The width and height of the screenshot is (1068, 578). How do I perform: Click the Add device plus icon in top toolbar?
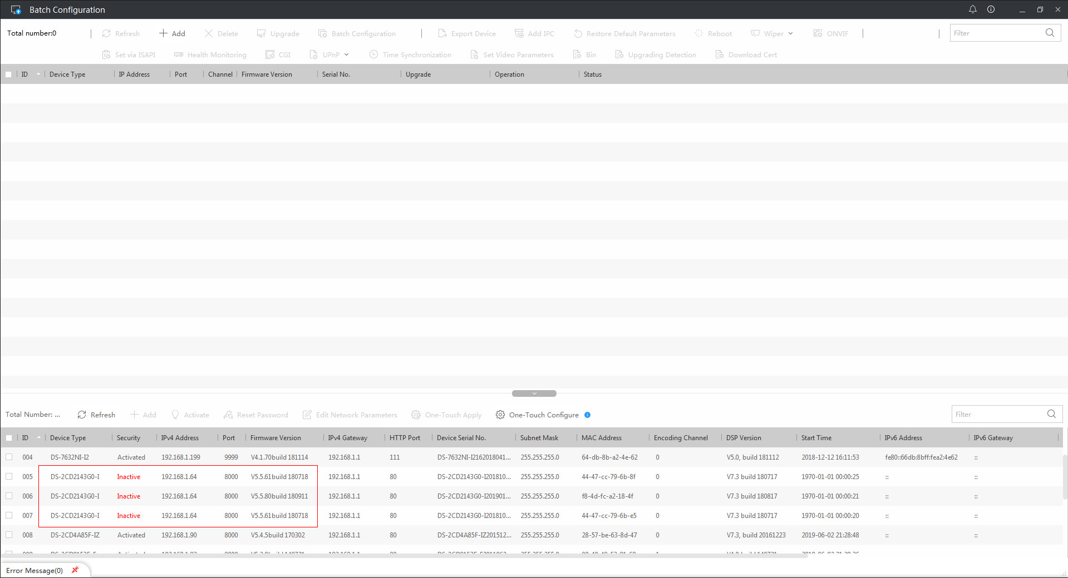click(x=163, y=33)
